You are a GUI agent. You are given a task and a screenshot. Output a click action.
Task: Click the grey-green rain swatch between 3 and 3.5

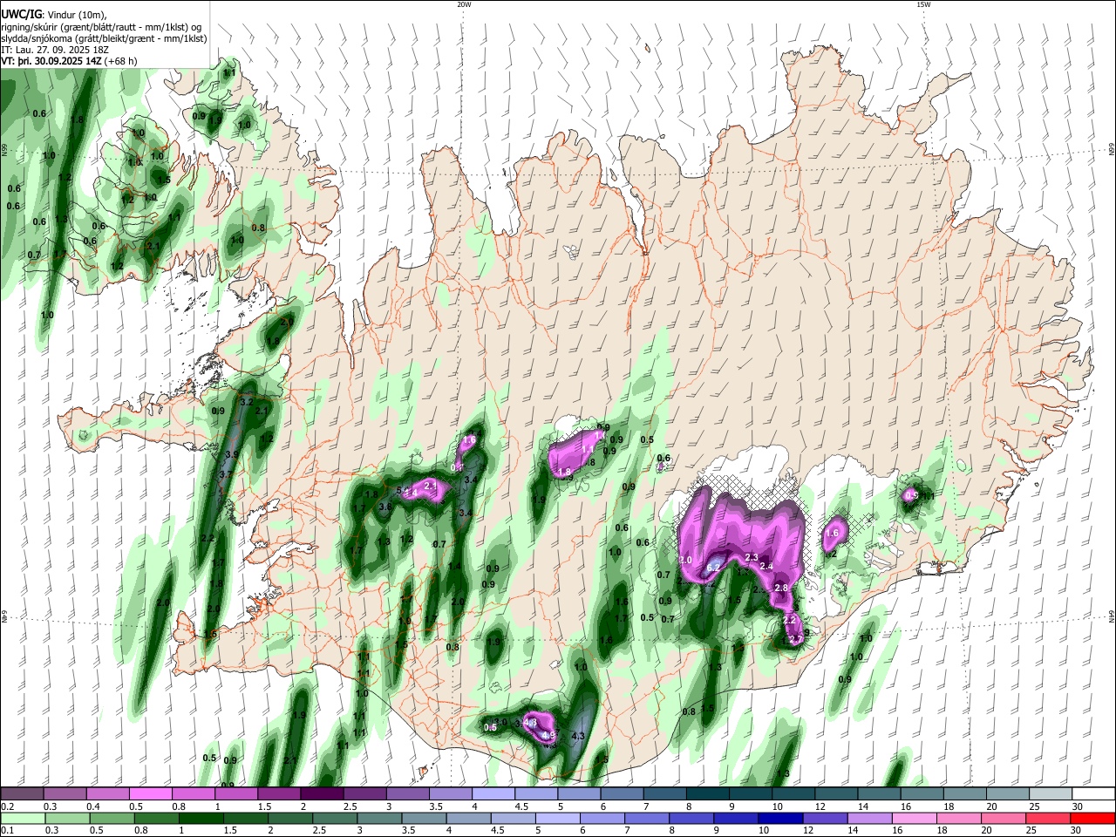click(378, 818)
